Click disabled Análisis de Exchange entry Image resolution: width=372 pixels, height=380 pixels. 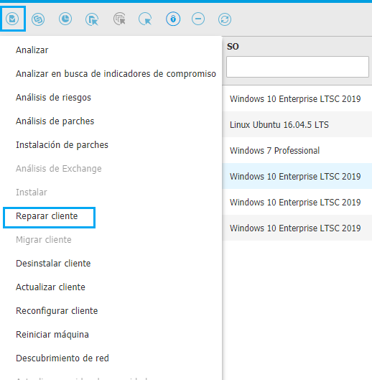(x=59, y=169)
